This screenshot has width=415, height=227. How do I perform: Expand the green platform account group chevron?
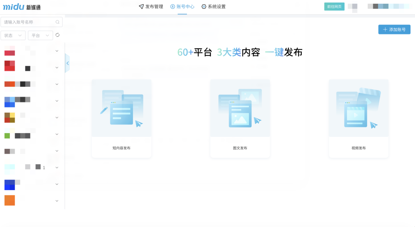(x=57, y=134)
